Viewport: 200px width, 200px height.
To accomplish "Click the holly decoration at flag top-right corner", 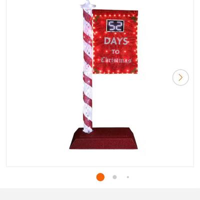I will coord(134,19).
